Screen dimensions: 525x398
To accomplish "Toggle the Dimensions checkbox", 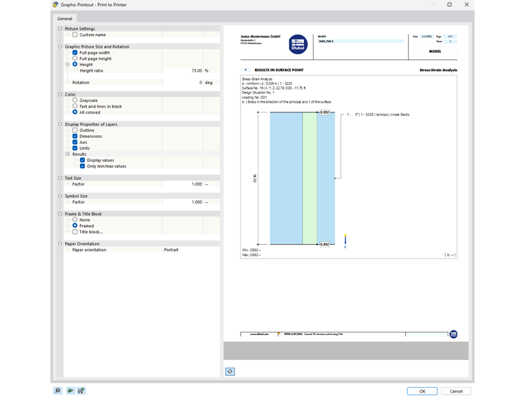I will tap(75, 136).
